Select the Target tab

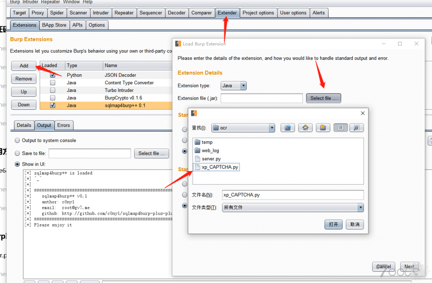19,13
